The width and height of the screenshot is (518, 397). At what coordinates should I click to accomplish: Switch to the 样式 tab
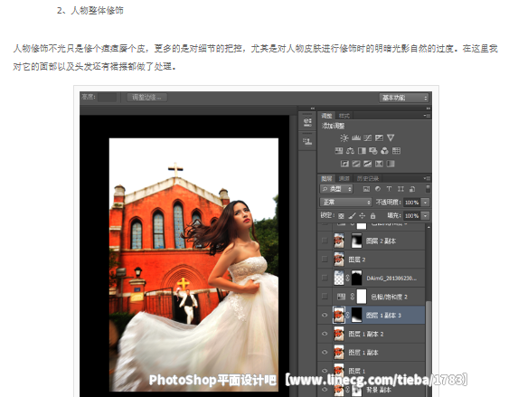pyautogui.click(x=344, y=116)
